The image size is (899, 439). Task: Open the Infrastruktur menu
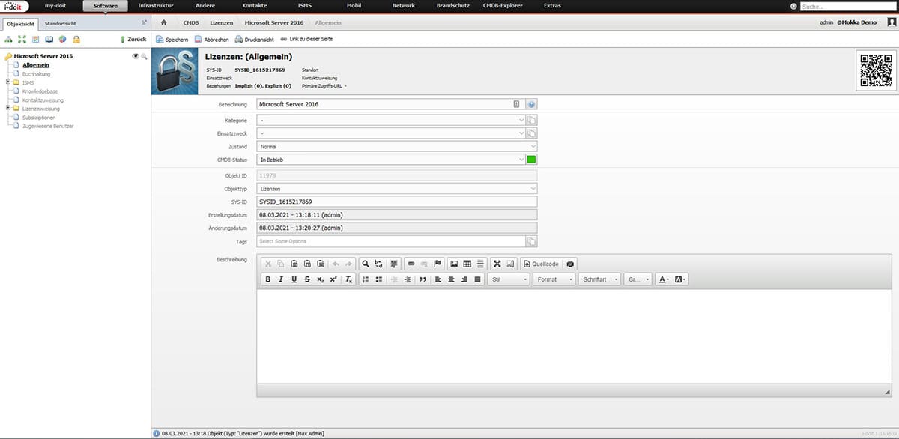(x=156, y=5)
